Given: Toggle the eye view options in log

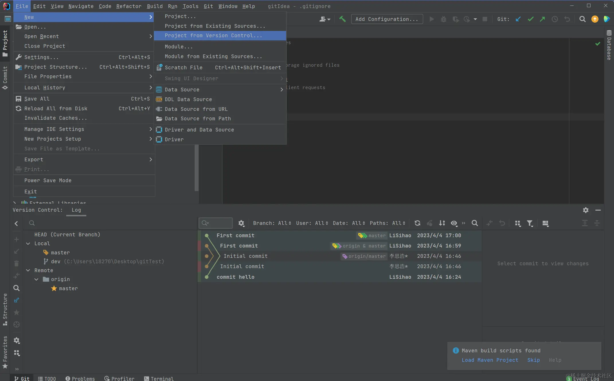Looking at the screenshot, I should [x=454, y=223].
